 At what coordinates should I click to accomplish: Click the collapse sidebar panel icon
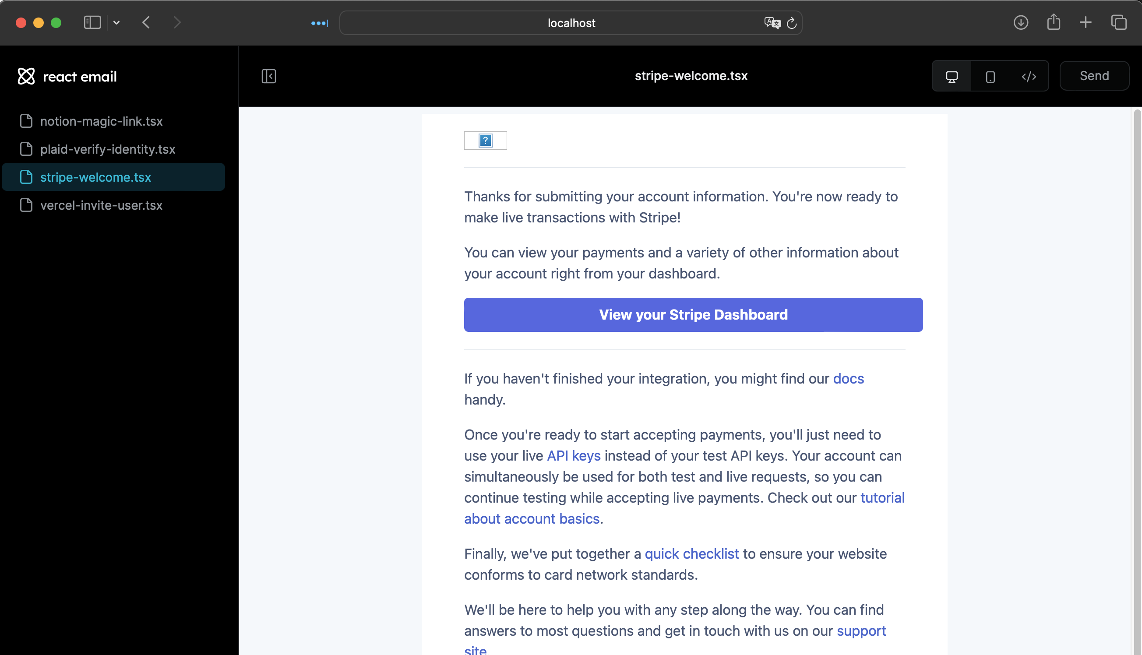269,76
